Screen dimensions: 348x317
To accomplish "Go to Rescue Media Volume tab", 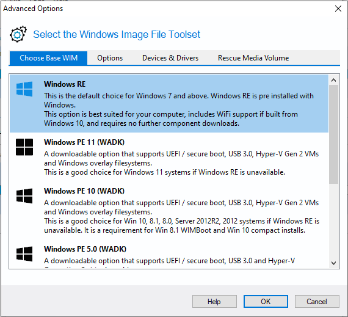I will [253, 58].
